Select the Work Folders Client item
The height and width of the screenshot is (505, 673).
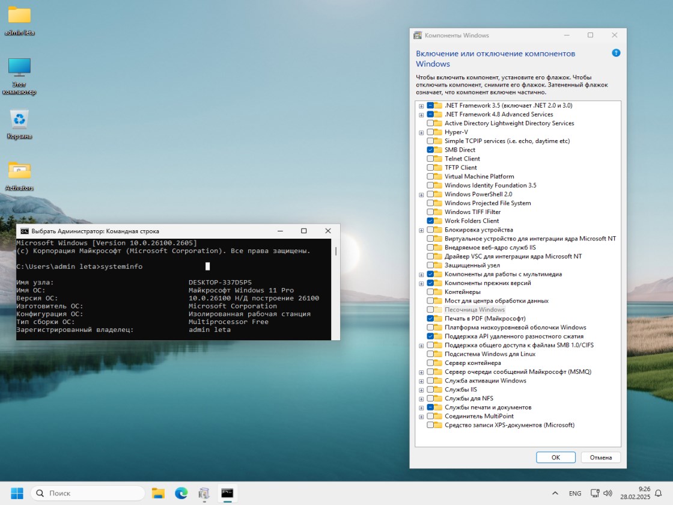tap(471, 221)
